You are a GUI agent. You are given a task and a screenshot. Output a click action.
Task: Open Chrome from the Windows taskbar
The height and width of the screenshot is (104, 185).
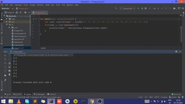coord(92,101)
